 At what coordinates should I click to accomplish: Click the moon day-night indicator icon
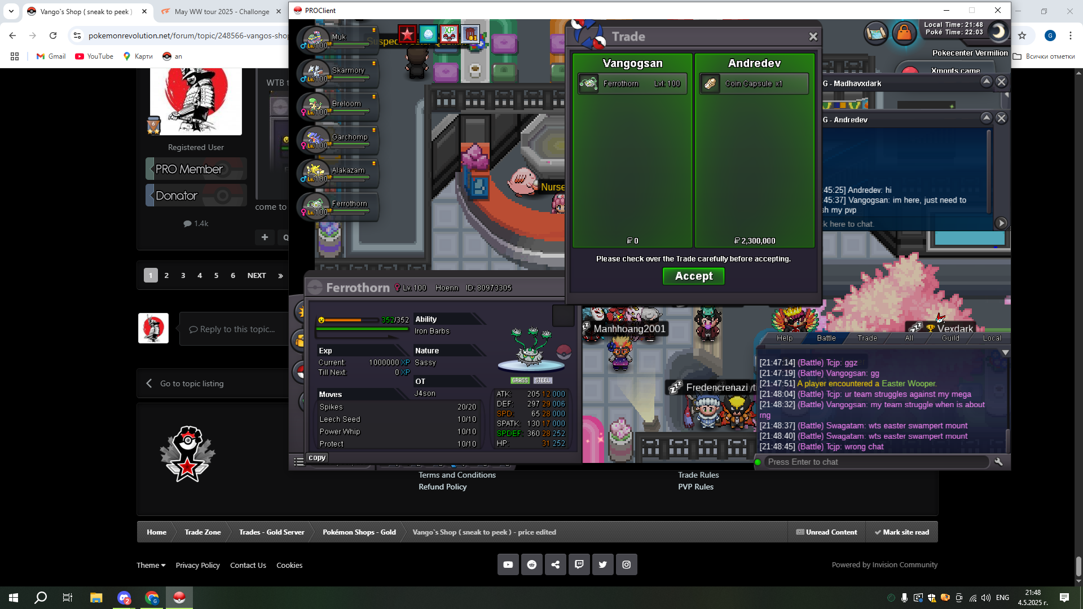(998, 32)
